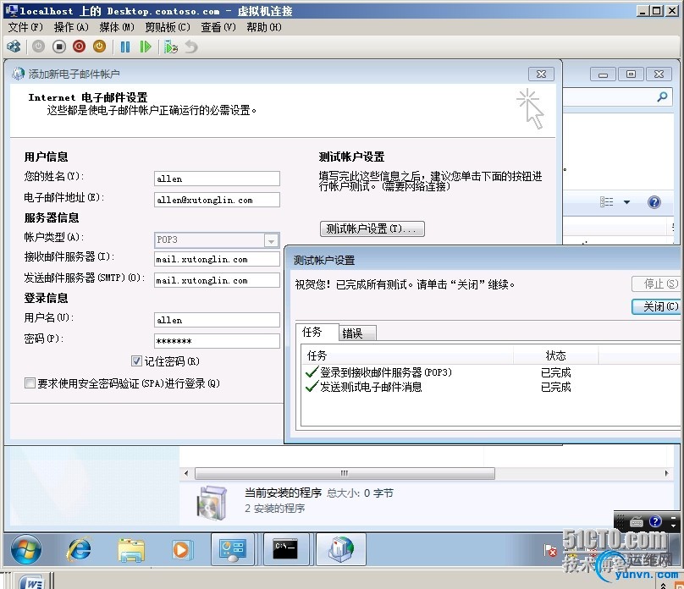
Task: Open the 操作(A) menu
Action: click(71, 27)
